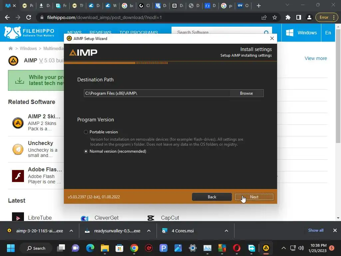
Task: Click the Destination Path text field
Action: [x=157, y=93]
